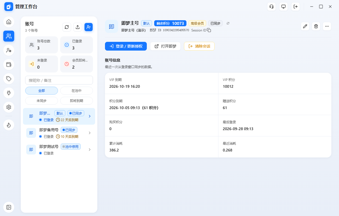Add a new account
Screen dimensions: 339x216
coord(89,27)
